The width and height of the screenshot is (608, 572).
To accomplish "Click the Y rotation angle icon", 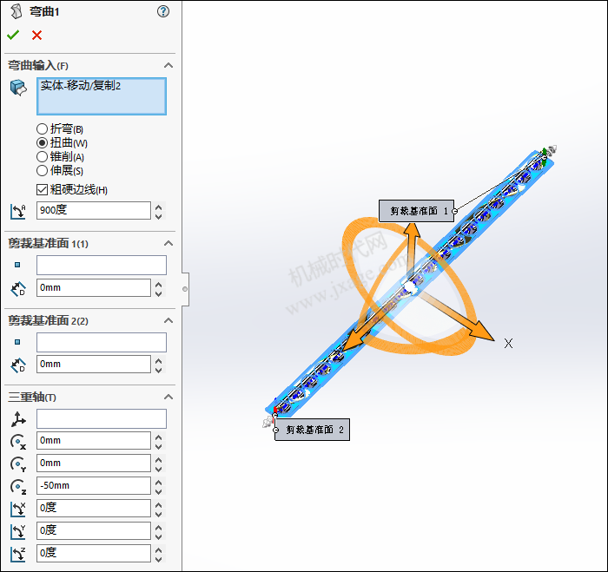I will click(x=18, y=532).
